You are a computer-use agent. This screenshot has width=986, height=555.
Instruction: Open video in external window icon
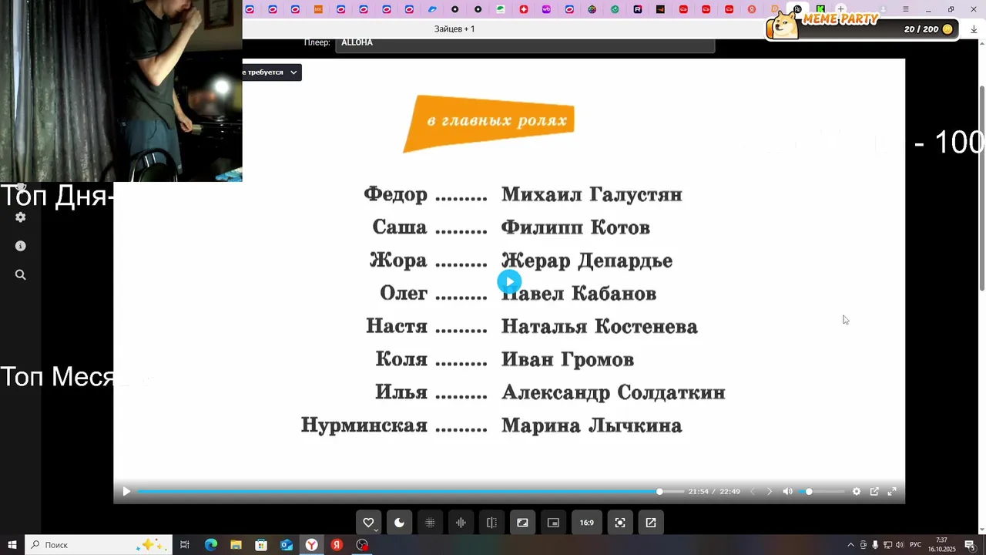pos(874,492)
